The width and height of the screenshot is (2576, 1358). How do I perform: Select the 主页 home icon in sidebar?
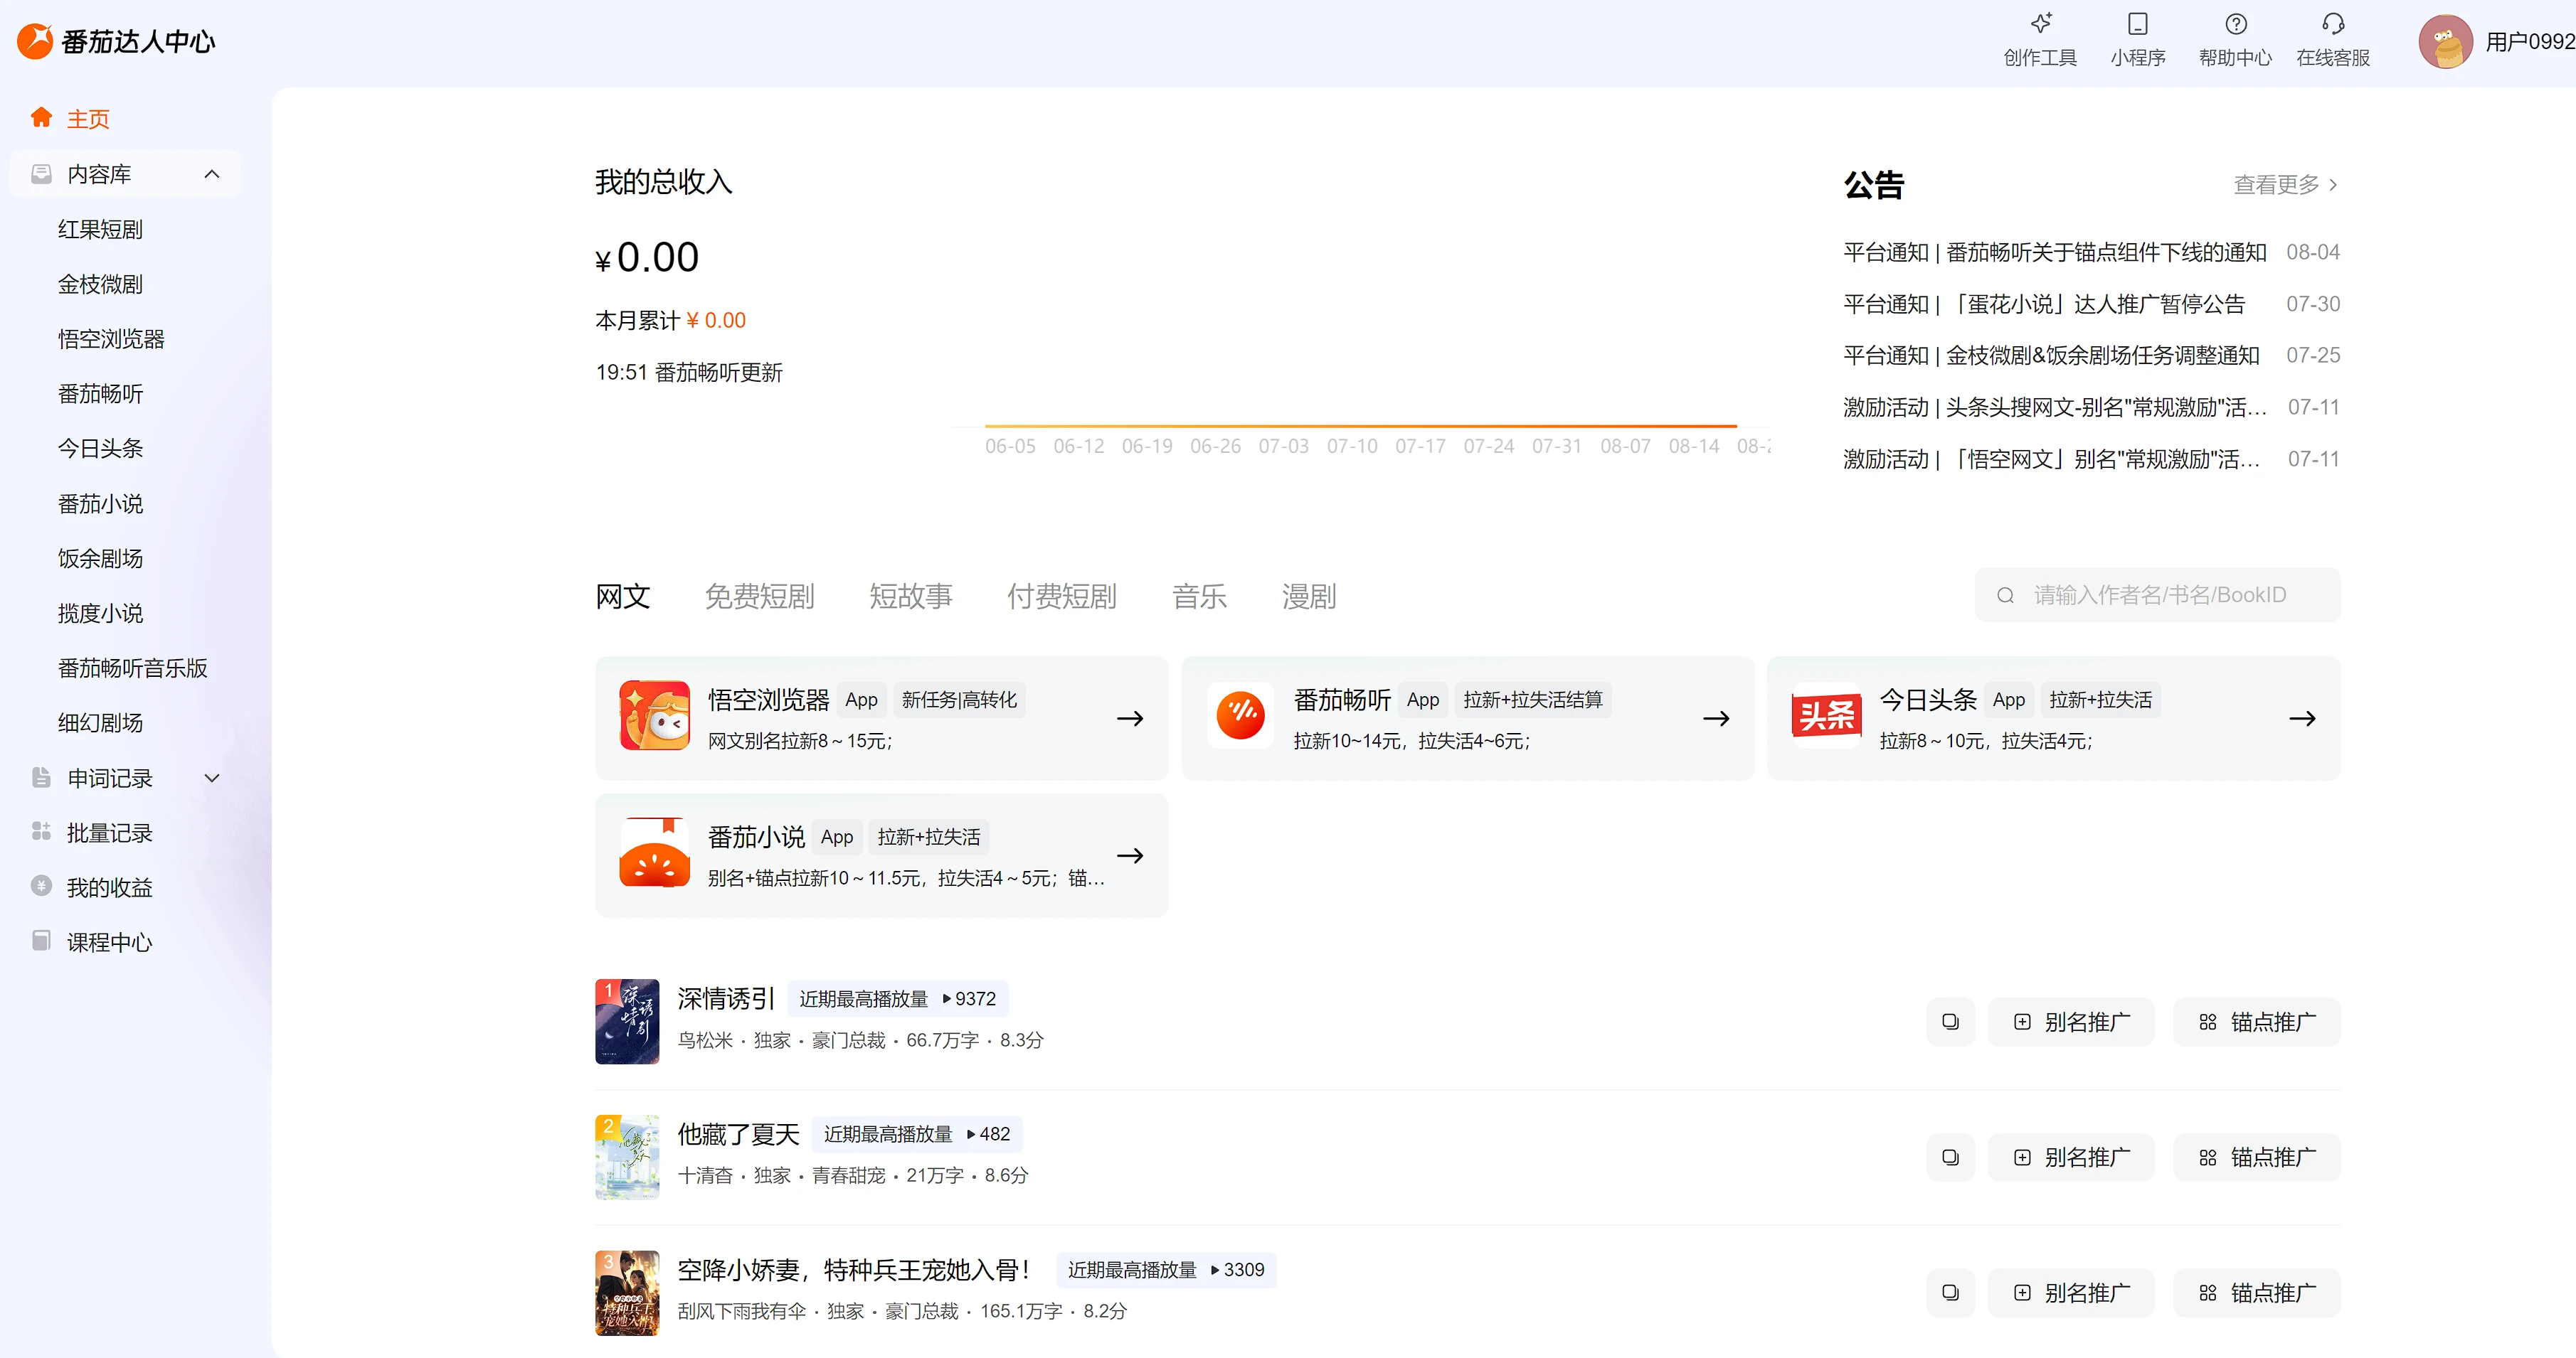pos(42,117)
